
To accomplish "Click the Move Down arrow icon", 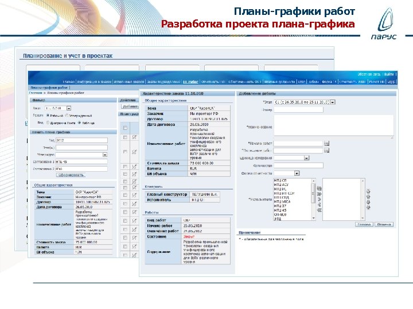I will [x=368, y=202].
